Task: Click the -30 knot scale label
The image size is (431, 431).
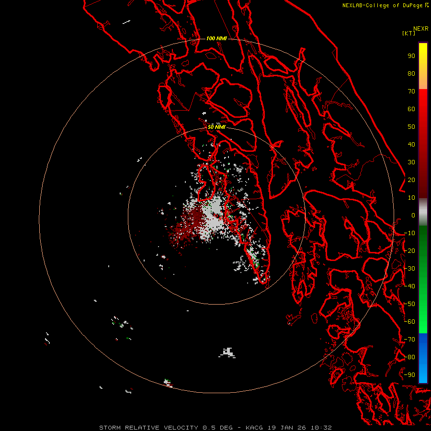Action: coord(409,269)
